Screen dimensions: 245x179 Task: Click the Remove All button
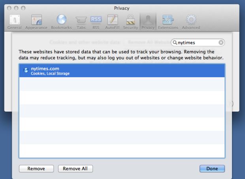pyautogui.click(x=75, y=169)
